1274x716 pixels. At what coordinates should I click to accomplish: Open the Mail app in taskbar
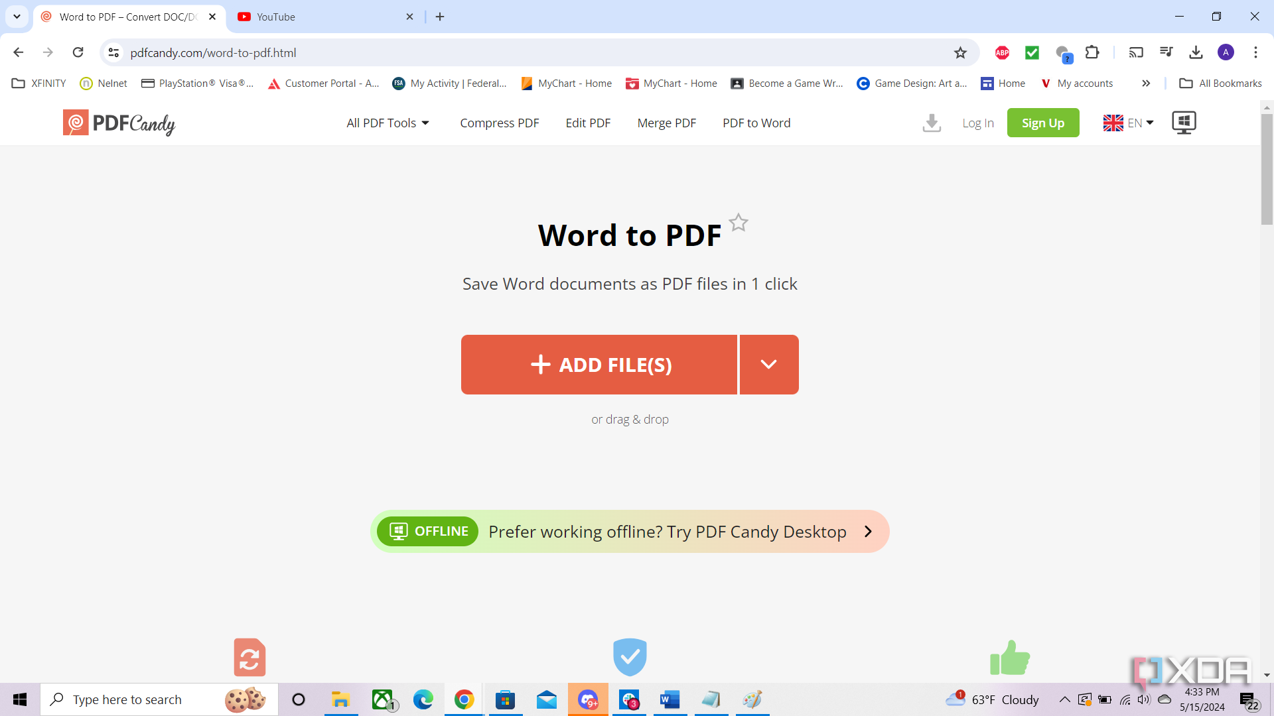(547, 699)
